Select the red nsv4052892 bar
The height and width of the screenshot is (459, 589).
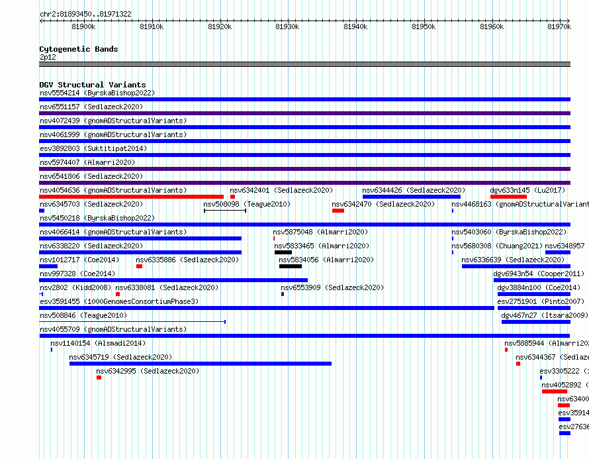pyautogui.click(x=555, y=391)
